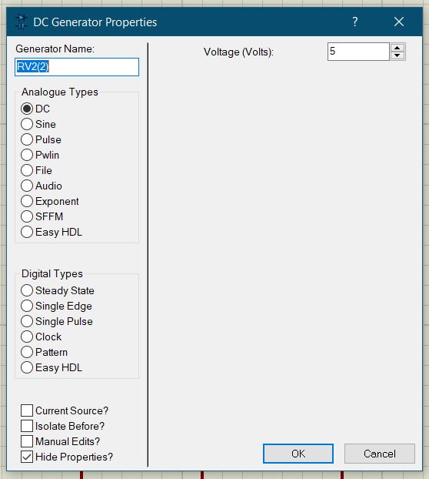Viewport: 429px width, 479px height.
Task: Click the help question mark icon
Action: [x=354, y=22]
